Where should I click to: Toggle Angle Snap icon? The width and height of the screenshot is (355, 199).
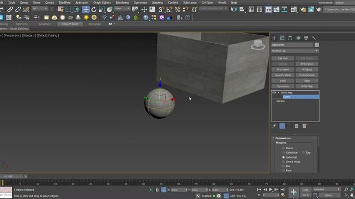click(x=169, y=9)
